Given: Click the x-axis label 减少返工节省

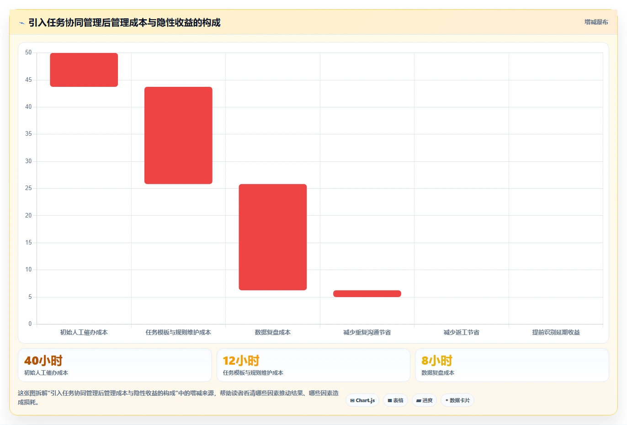Looking at the screenshot, I should [462, 333].
